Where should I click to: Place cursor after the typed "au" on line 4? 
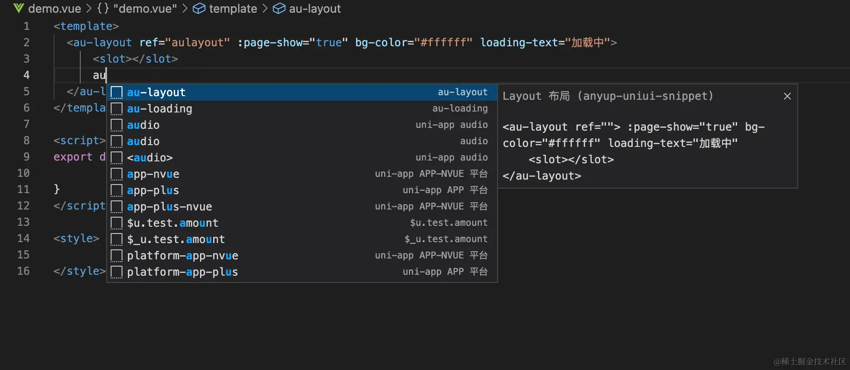point(106,75)
